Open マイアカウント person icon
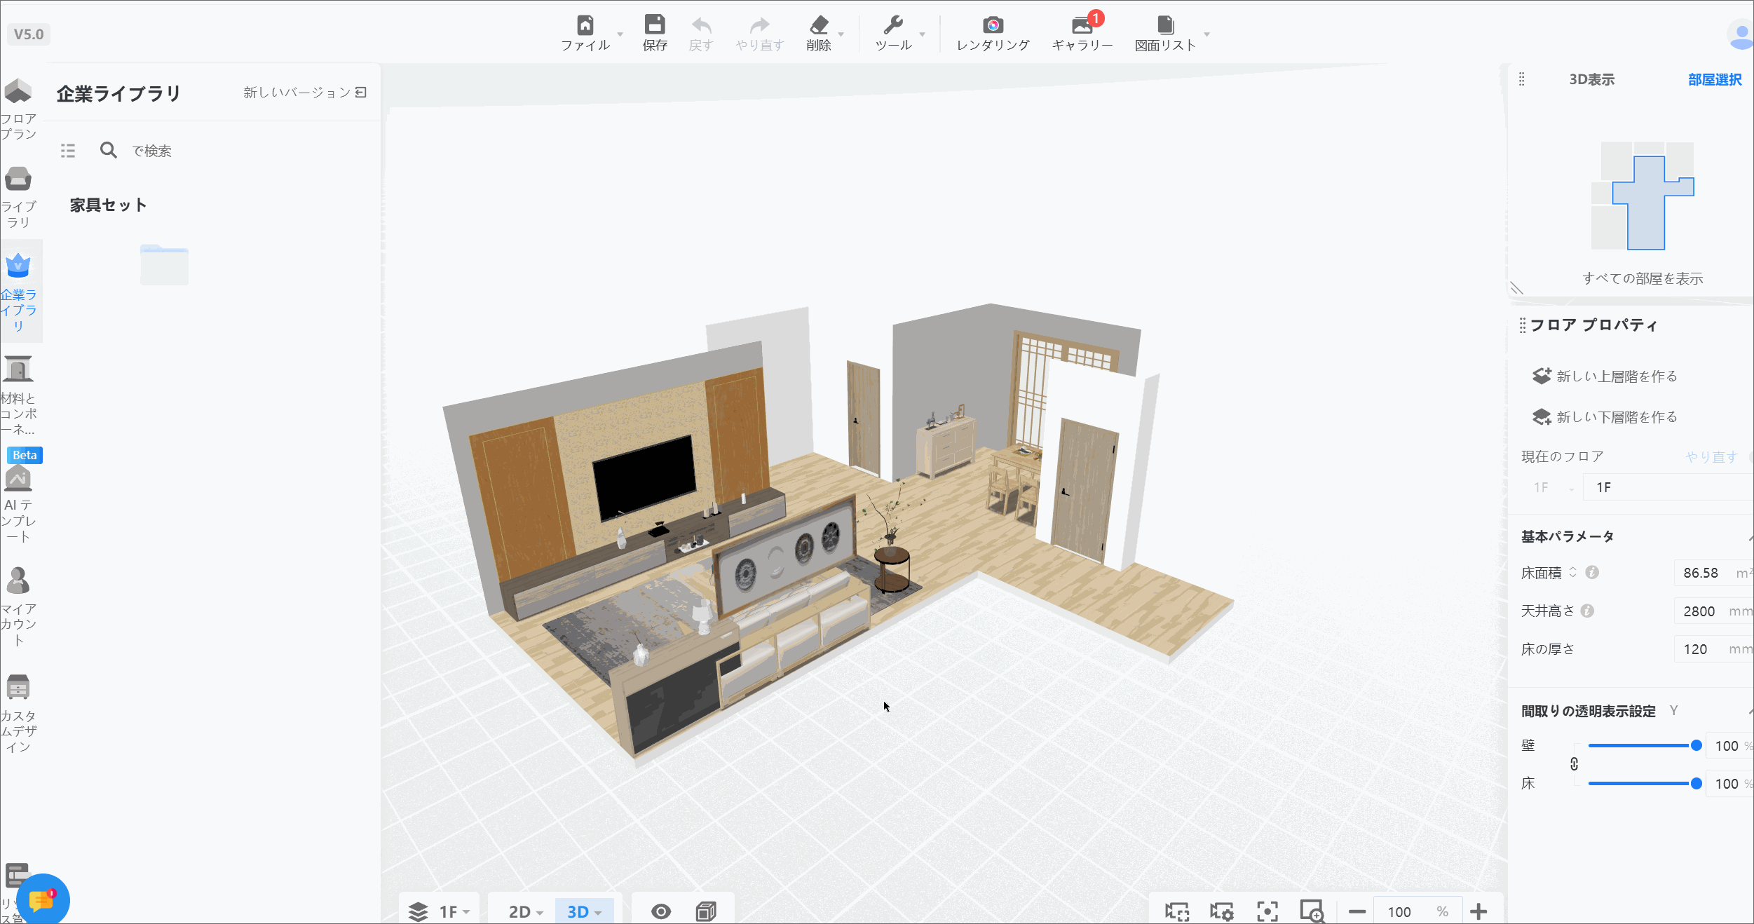Screen dimensions: 1754x924 point(18,580)
